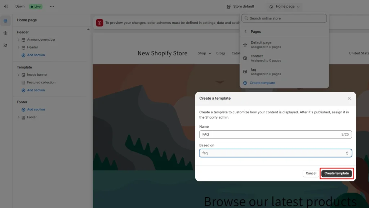This screenshot has width=369, height=208.
Task: Go back to Pages with the back chevron
Action: pos(246,31)
